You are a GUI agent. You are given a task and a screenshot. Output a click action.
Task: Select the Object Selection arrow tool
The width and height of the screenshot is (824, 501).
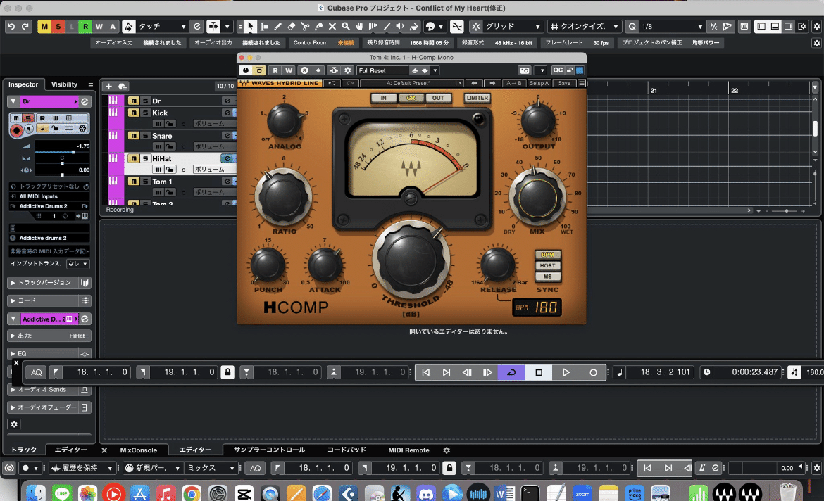tap(250, 26)
